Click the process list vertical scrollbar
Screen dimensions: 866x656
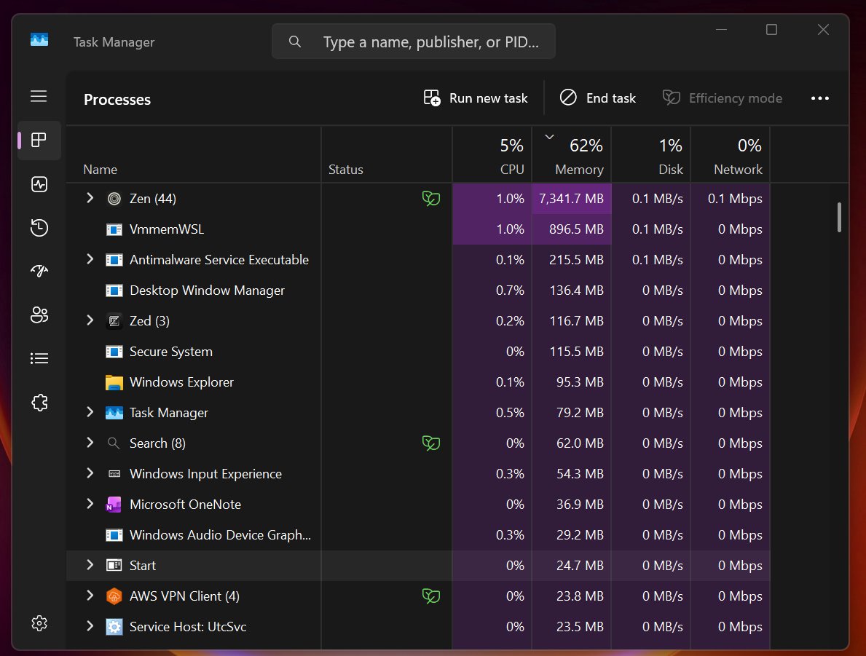click(839, 217)
